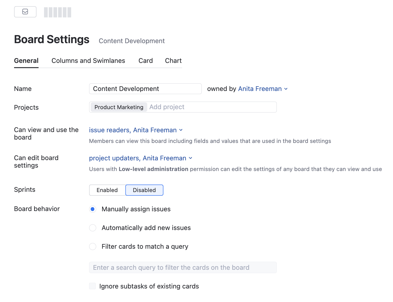Image resolution: width=393 pixels, height=302 pixels.
Task: Click the gray sprint bars placeholder
Action: pos(58,12)
